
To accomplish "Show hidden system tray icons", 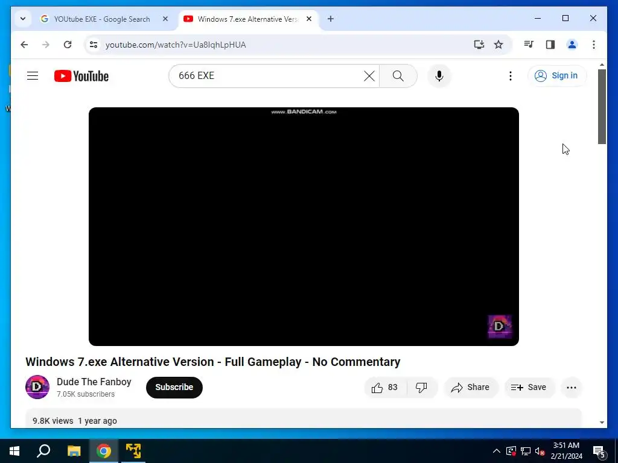I will 497,451.
